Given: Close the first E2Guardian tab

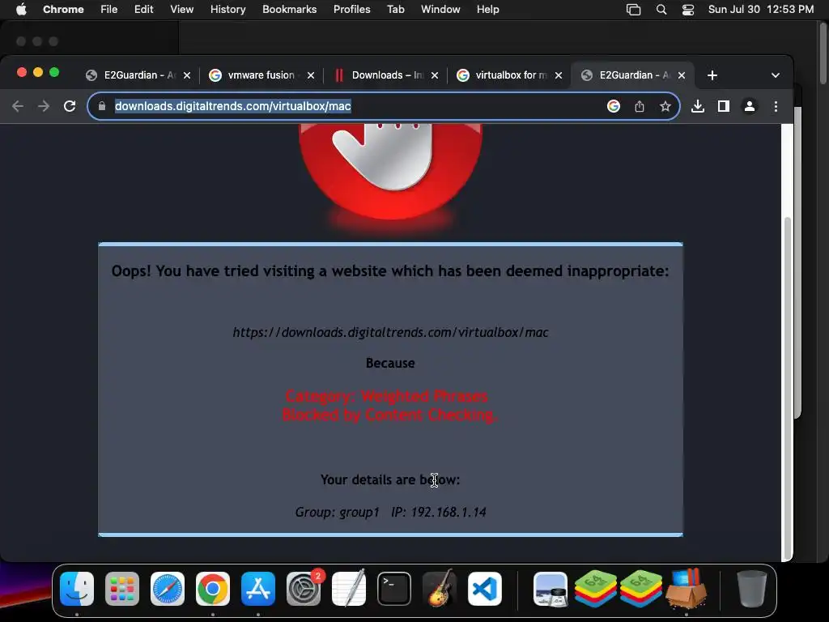Looking at the screenshot, I should tap(187, 75).
